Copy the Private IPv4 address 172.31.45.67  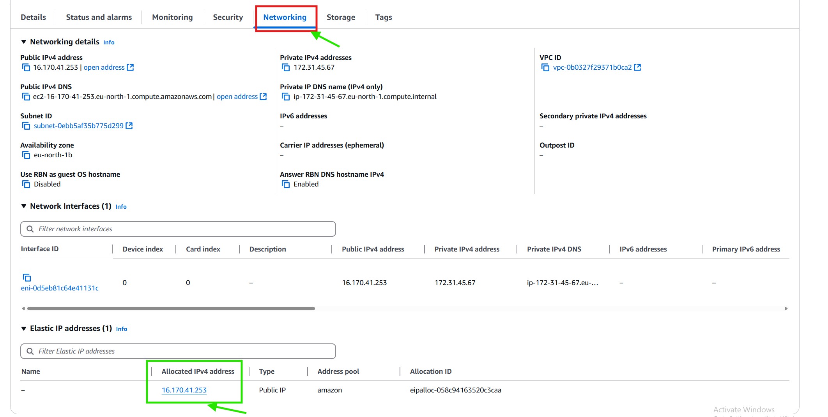tap(285, 67)
